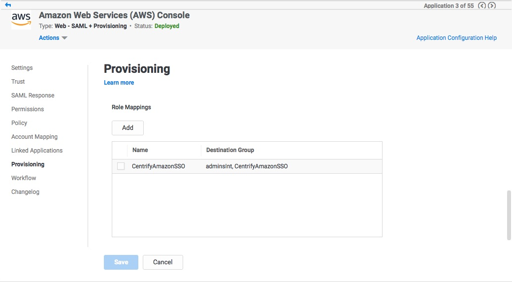The height and width of the screenshot is (282, 512).
Task: Click the Cancel button
Action: click(162, 262)
